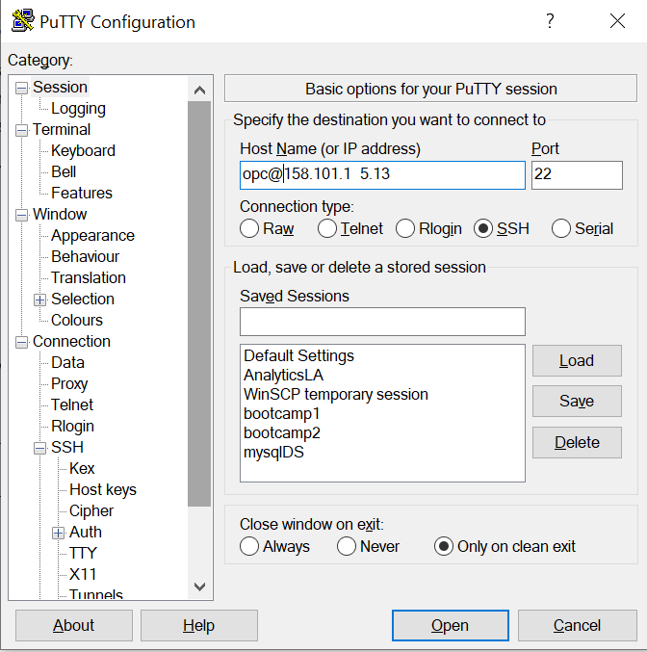The image size is (647, 652).
Task: Select the Logging category
Action: coord(78,109)
